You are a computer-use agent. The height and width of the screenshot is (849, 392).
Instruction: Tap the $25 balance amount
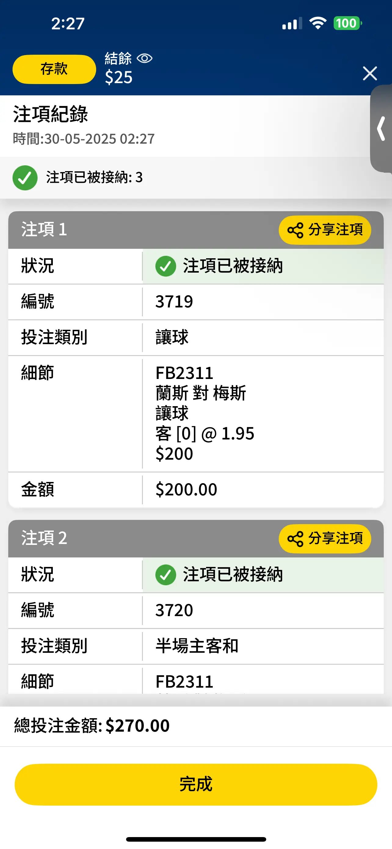coord(118,77)
